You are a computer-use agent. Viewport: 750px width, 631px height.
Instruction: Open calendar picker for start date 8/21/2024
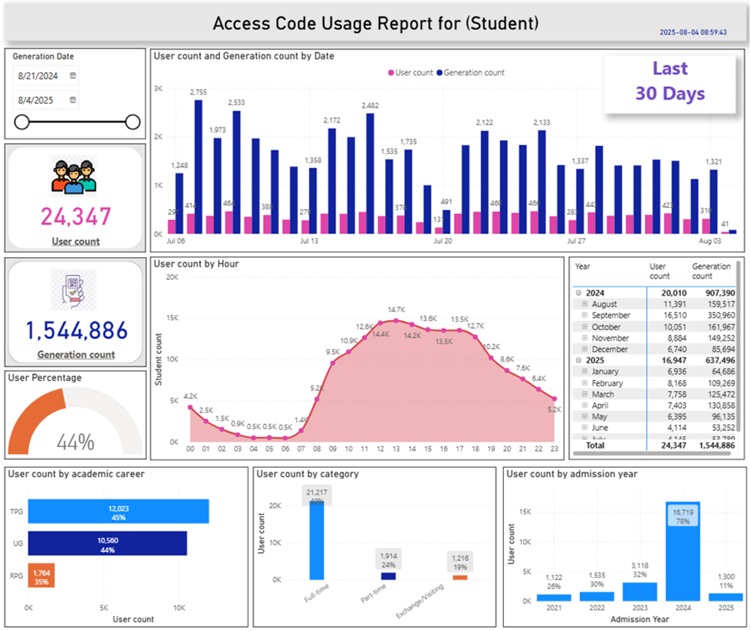pyautogui.click(x=72, y=75)
